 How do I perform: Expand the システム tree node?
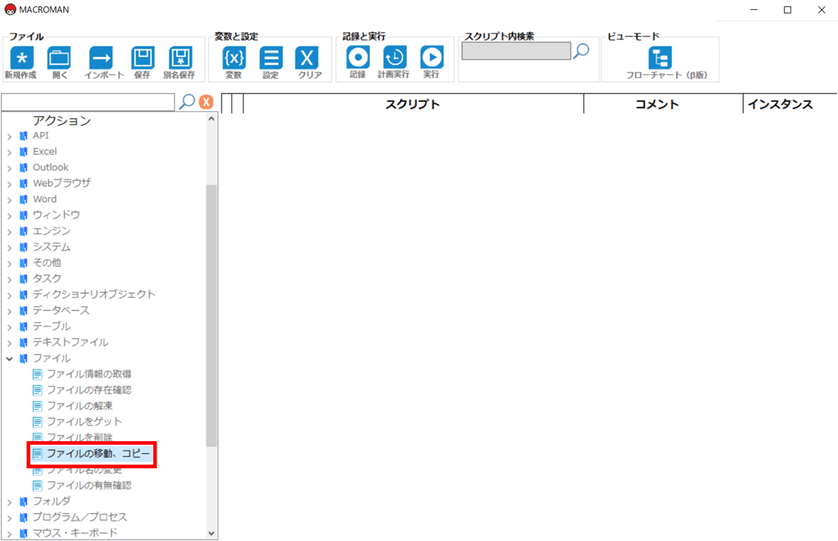click(x=10, y=247)
